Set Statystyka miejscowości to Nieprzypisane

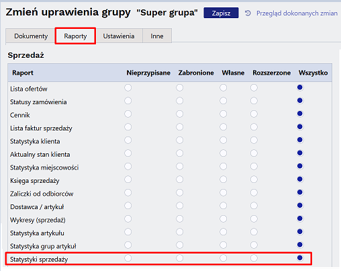pos(128,166)
